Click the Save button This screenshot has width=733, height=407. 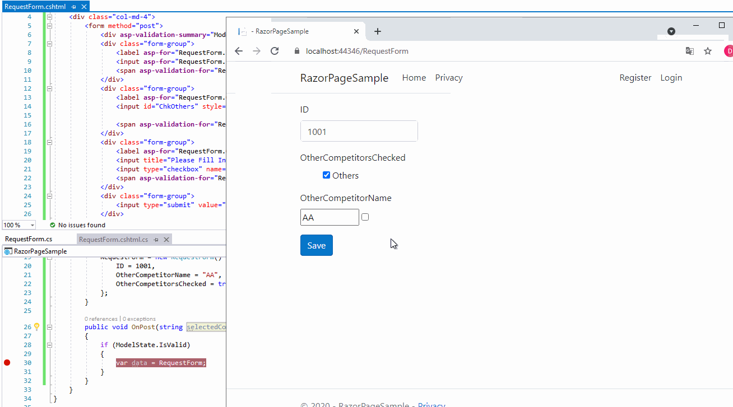click(316, 245)
